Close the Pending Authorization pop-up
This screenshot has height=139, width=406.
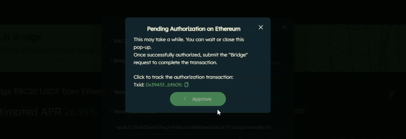tap(261, 27)
